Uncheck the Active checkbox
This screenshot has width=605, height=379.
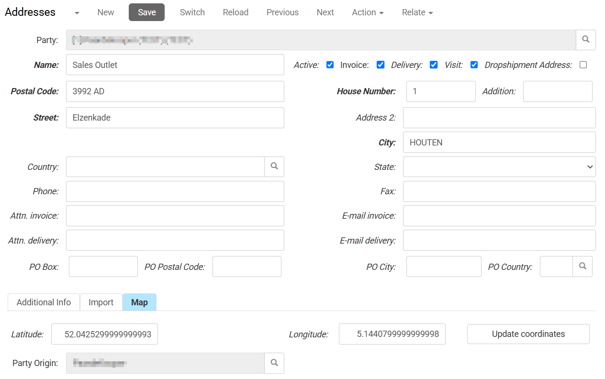(x=330, y=65)
